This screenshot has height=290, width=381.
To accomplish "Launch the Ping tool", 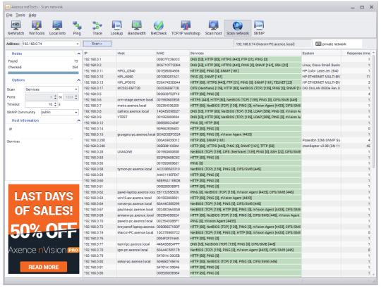I will (77, 28).
